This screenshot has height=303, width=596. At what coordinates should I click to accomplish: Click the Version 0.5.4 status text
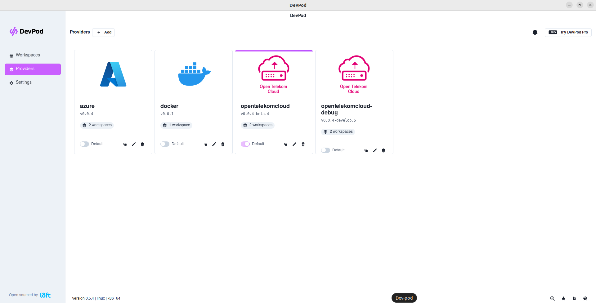[83, 298]
